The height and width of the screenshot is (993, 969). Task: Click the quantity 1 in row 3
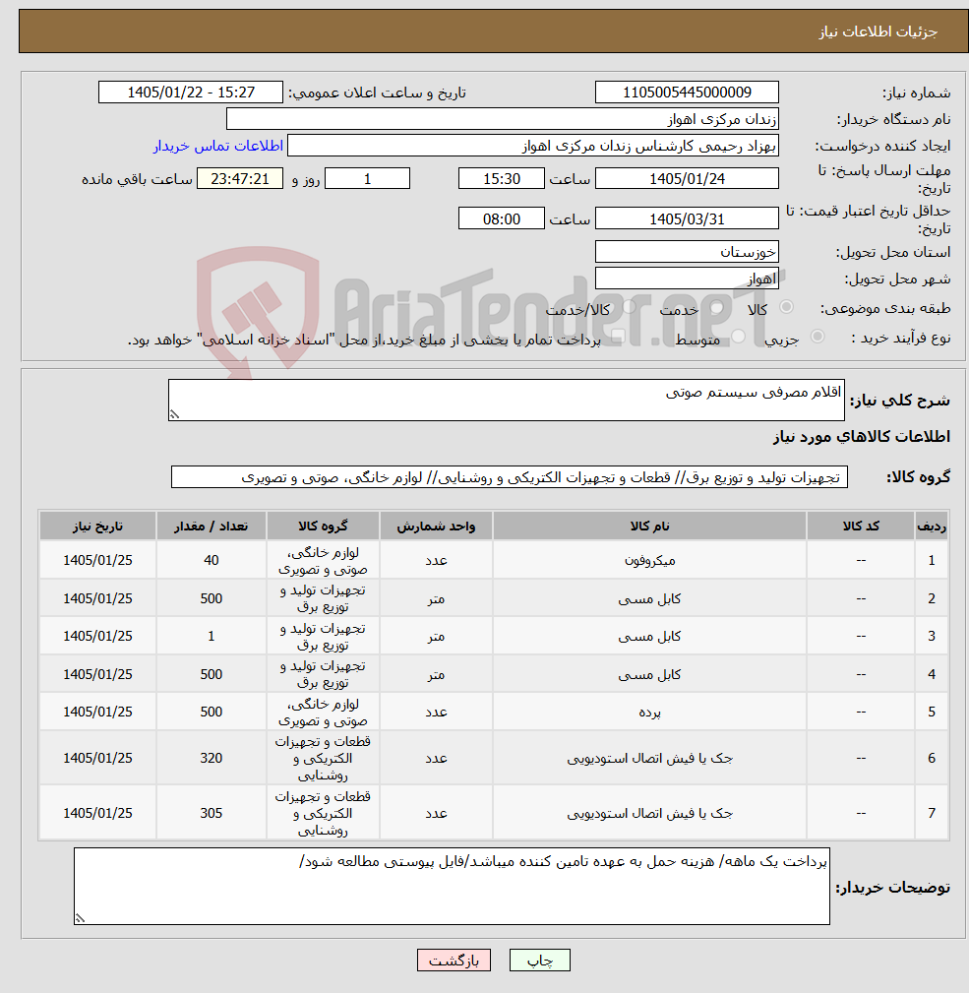point(212,636)
